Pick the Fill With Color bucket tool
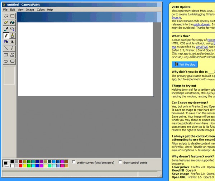215x181 pixels. coord(12,23)
